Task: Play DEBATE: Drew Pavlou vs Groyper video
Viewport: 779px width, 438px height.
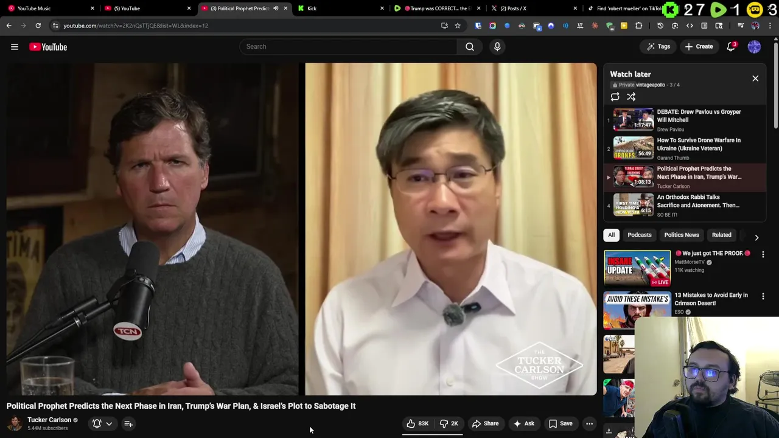Action: [685, 120]
